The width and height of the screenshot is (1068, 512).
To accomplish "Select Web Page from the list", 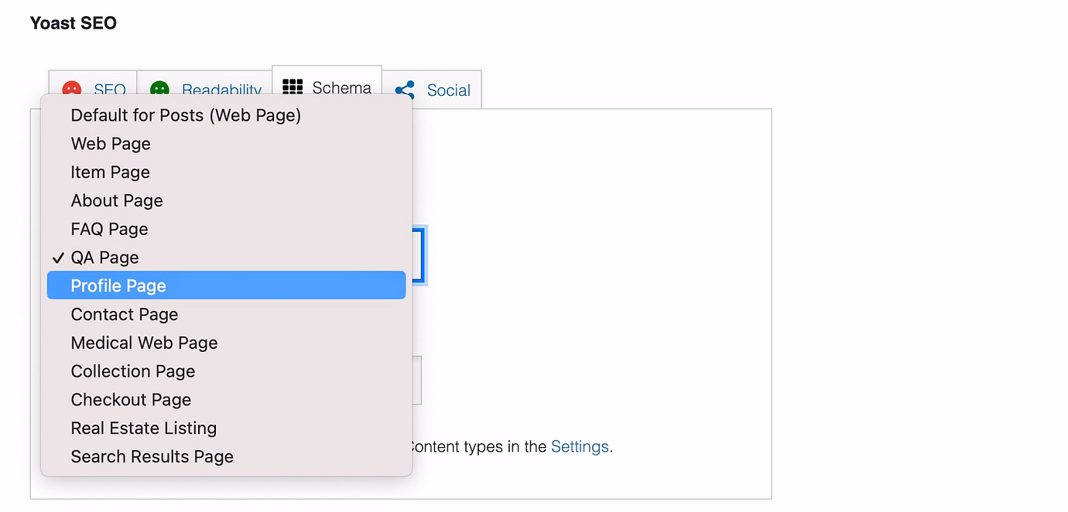I will pos(111,143).
